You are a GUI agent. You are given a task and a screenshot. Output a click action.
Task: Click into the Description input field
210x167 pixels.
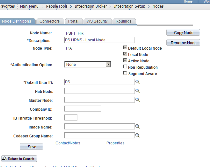point(99,40)
